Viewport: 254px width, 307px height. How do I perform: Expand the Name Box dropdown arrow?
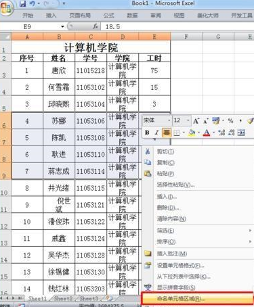point(62,27)
